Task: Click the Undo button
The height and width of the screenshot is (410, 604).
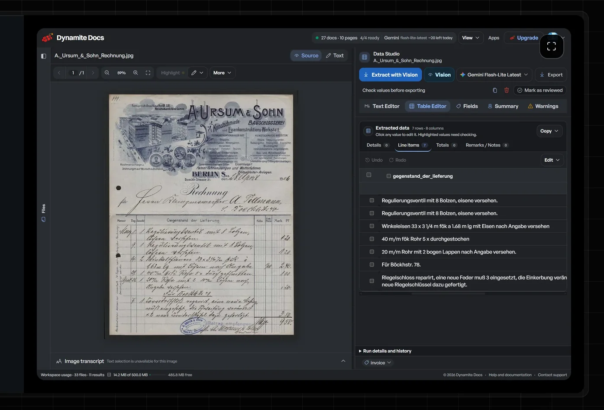Action: click(374, 160)
